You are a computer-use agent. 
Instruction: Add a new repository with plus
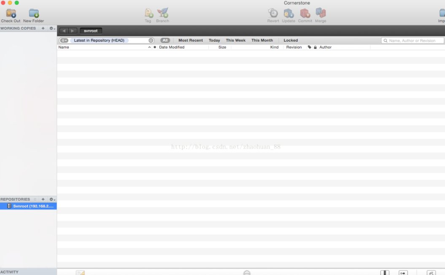point(43,199)
